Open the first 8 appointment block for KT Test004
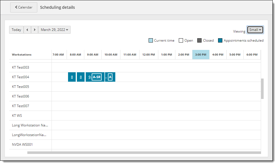 coord(72,77)
